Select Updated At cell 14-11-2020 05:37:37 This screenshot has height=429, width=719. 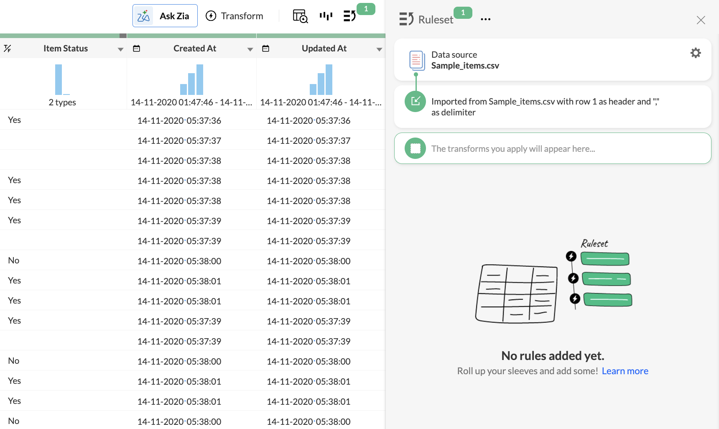point(309,140)
